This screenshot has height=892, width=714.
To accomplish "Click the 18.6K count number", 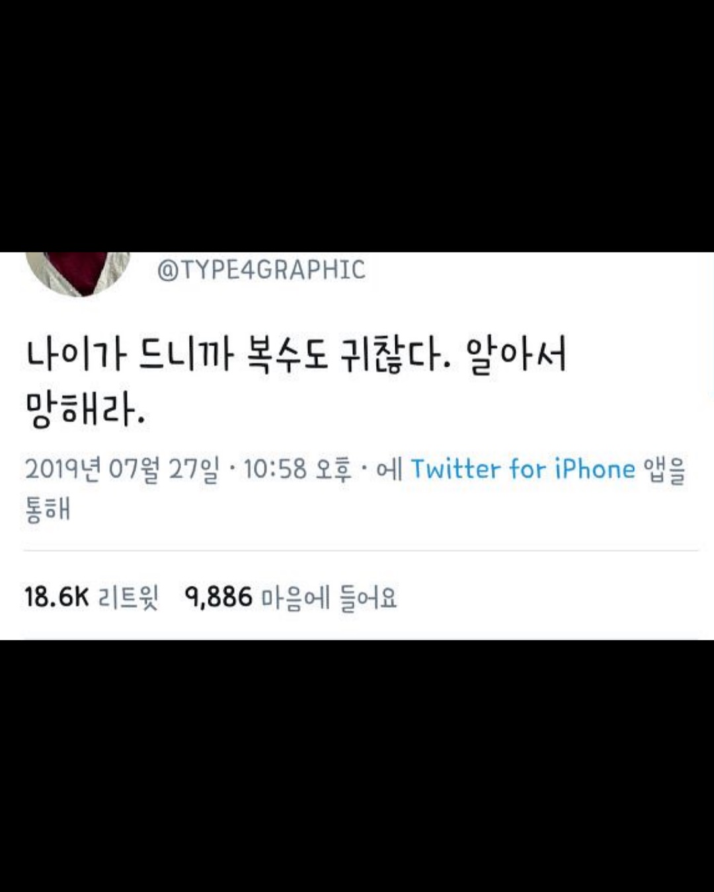I will pyautogui.click(x=57, y=597).
